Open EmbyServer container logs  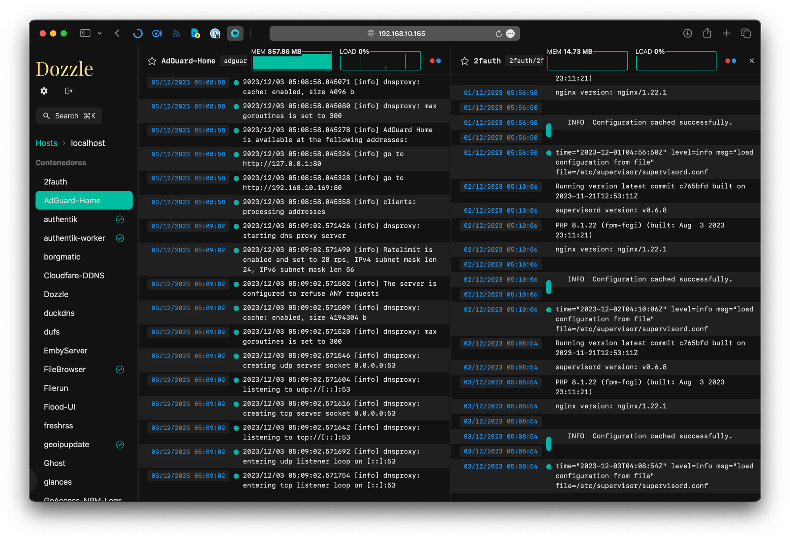pos(84,351)
